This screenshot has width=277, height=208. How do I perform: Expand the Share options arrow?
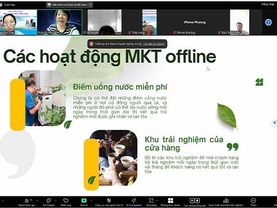tap(91, 200)
